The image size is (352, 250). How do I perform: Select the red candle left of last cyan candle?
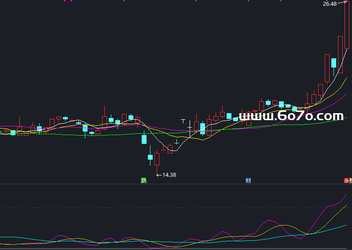pos(327,68)
